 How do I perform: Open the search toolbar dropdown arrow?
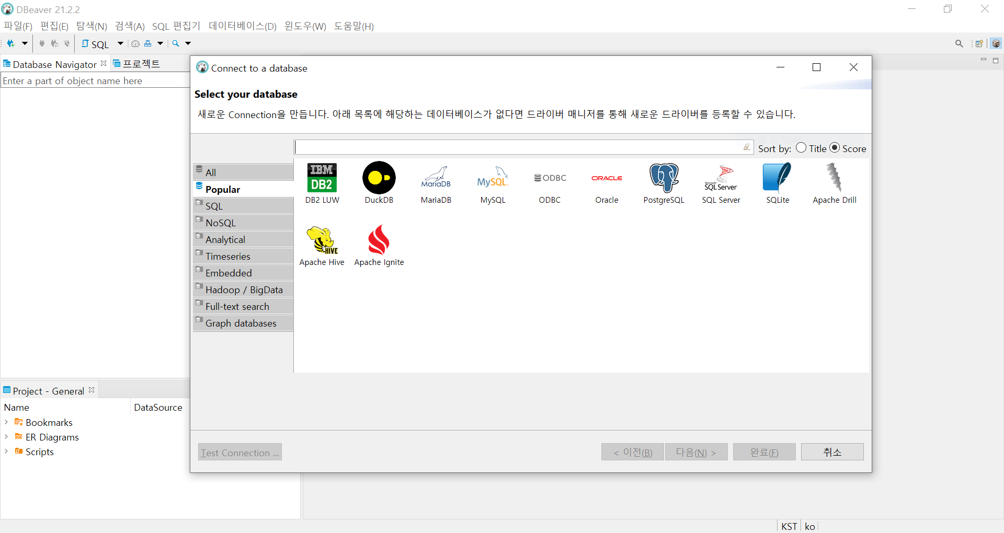(188, 43)
